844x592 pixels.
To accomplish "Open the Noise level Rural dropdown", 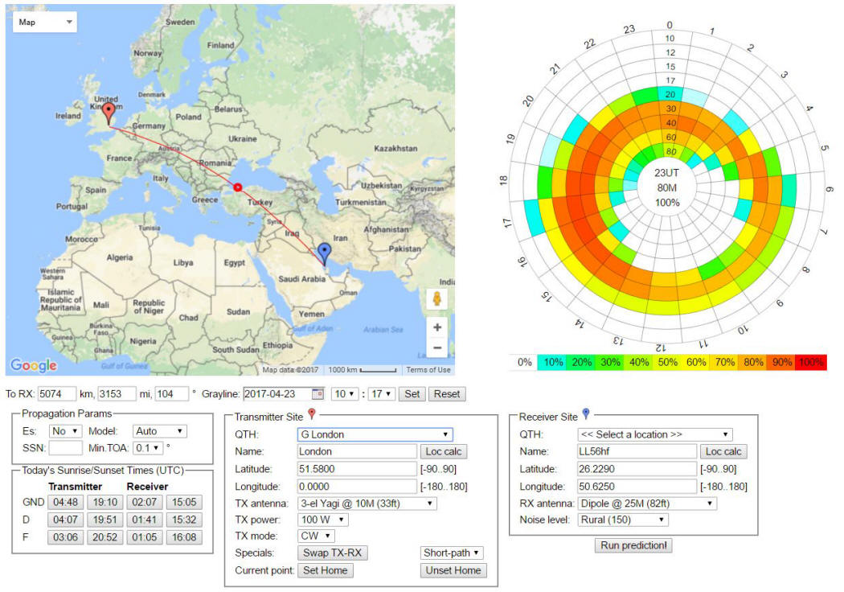I will [623, 520].
